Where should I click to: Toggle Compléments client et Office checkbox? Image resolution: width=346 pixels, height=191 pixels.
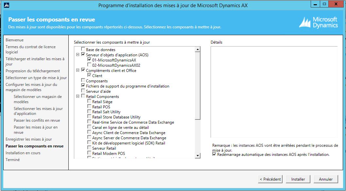(x=83, y=70)
